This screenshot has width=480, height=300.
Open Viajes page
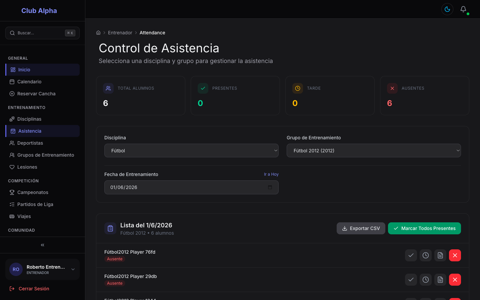[42, 216]
